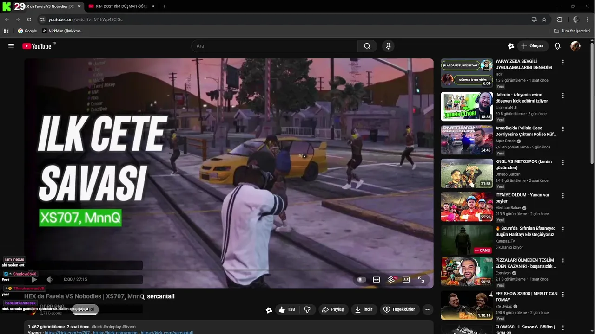The image size is (595, 334).
Task: Click the sparkle icon left of the like button
Action: (x=269, y=310)
